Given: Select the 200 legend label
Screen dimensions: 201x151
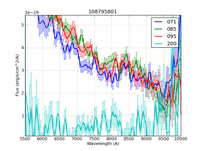Looking at the screenshot, I should (172, 44).
